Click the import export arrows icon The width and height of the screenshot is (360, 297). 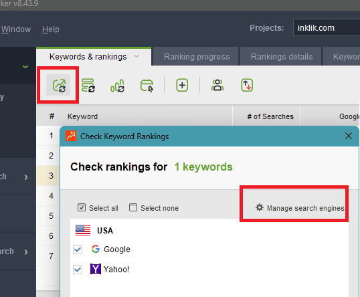[x=247, y=85]
